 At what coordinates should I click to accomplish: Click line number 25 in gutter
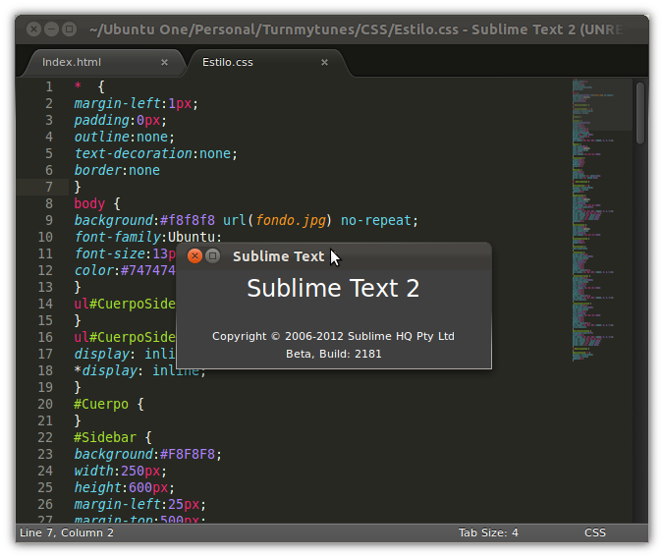45,487
